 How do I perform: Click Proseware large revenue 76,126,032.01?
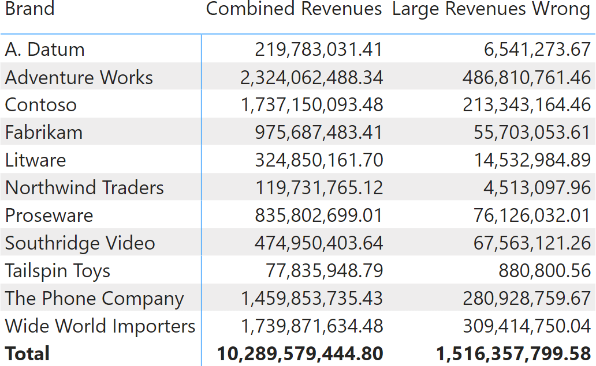532,216
